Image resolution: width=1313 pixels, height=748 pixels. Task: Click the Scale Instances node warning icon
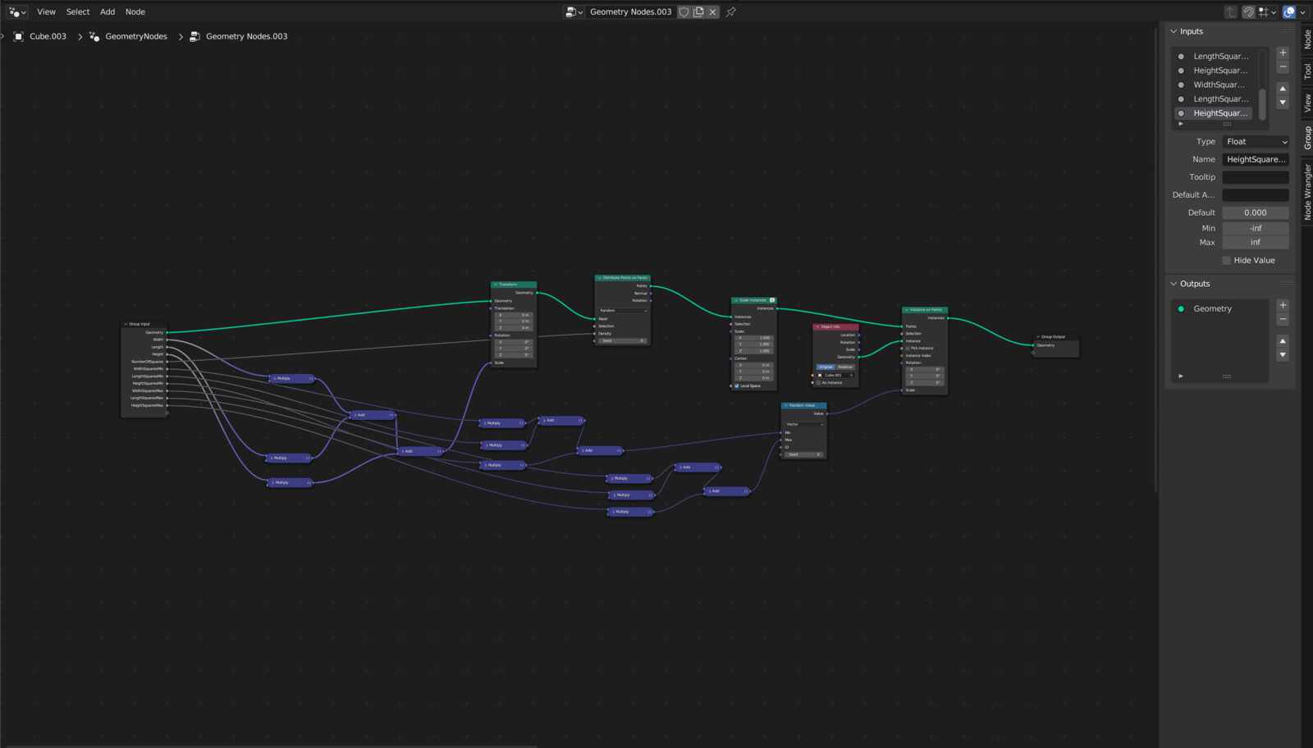point(772,300)
